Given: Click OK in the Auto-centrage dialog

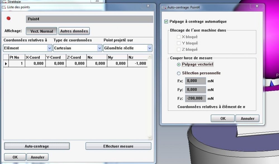Looking at the screenshot, I should tap(223, 118).
